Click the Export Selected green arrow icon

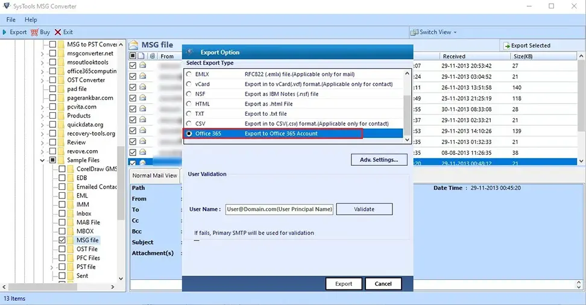tap(507, 46)
